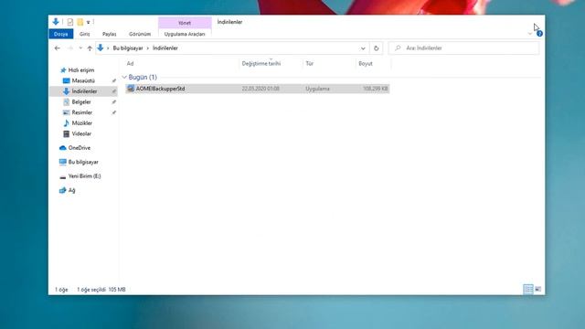Switch to details view layout
This screenshot has width=585, height=329.
tap(528, 289)
